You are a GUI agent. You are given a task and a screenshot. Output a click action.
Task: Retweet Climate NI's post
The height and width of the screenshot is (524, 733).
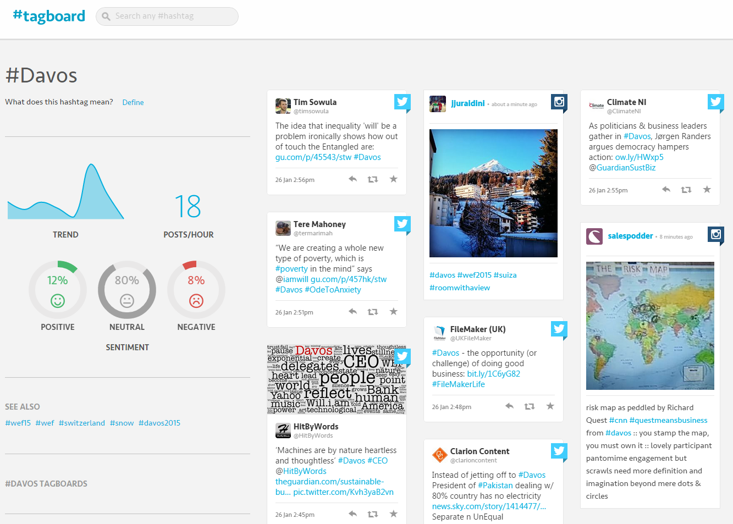click(x=686, y=190)
